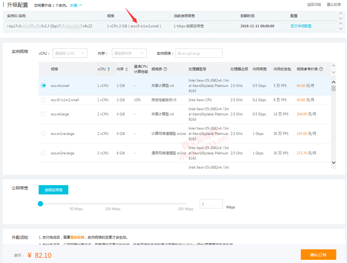This screenshot has height=263, width=347.
Task: Click scroll-up arrow of instance table scrollbar
Action: 333,82
